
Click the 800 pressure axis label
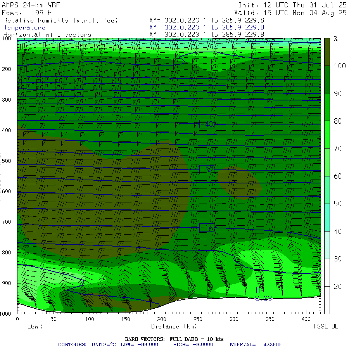point(7,252)
